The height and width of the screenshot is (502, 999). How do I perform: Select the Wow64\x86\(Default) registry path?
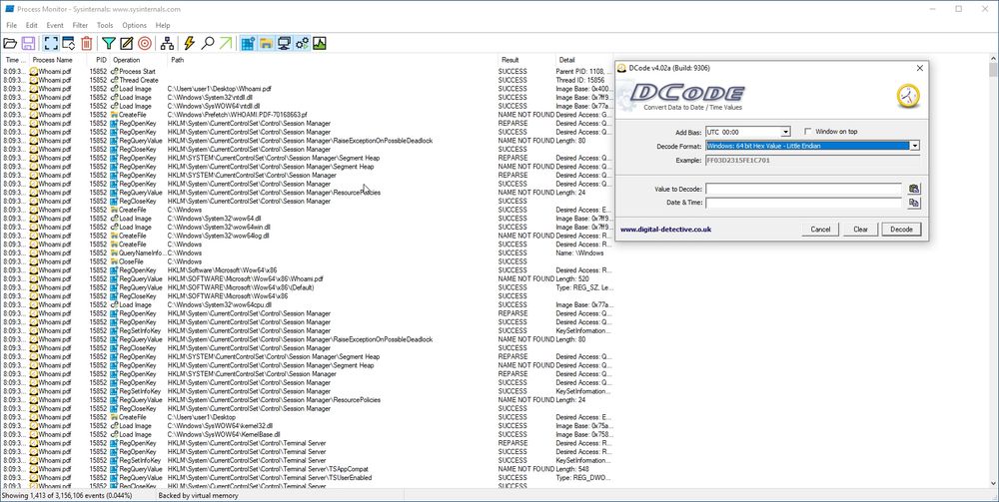point(241,287)
